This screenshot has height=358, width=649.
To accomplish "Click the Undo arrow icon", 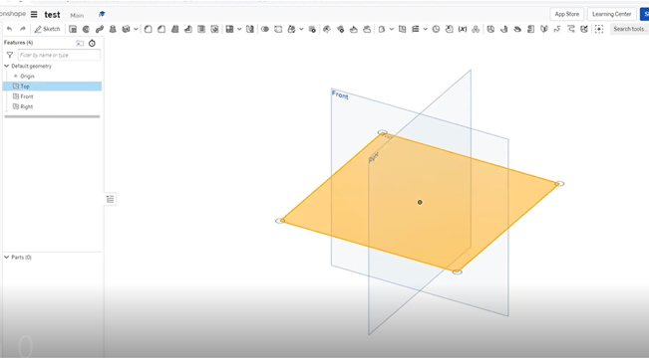I will [10, 29].
